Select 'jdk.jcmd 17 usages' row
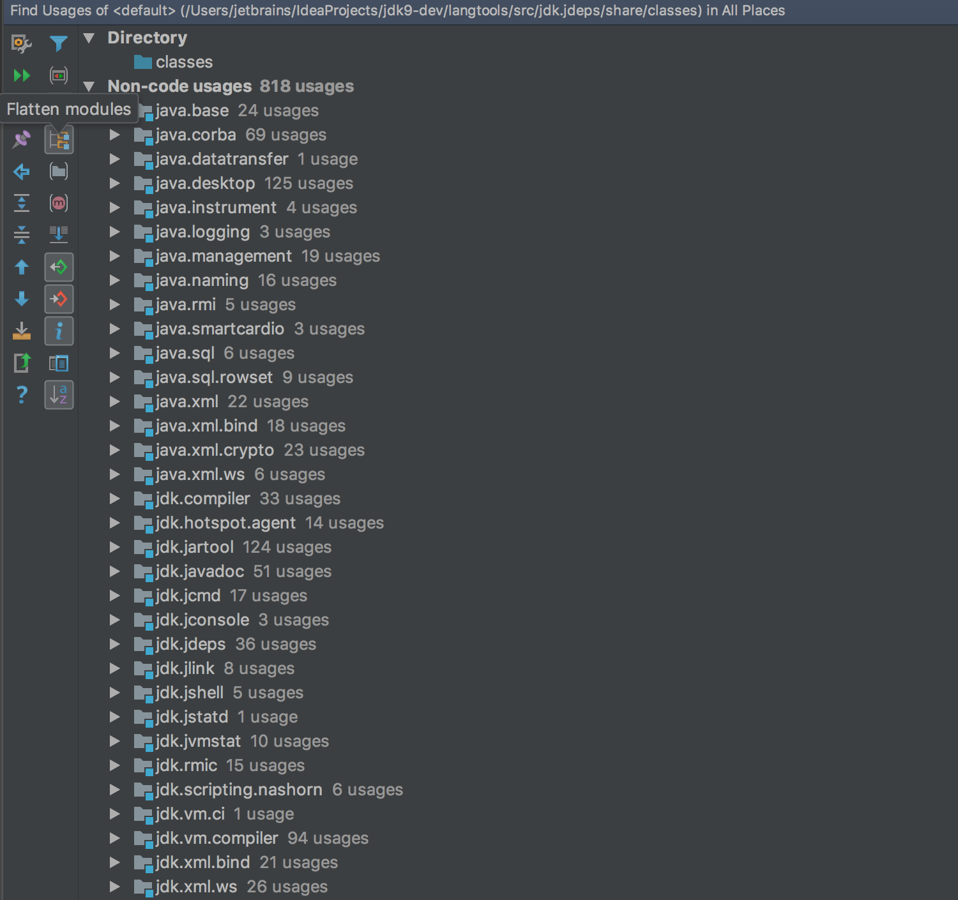The image size is (958, 900). pos(220,596)
